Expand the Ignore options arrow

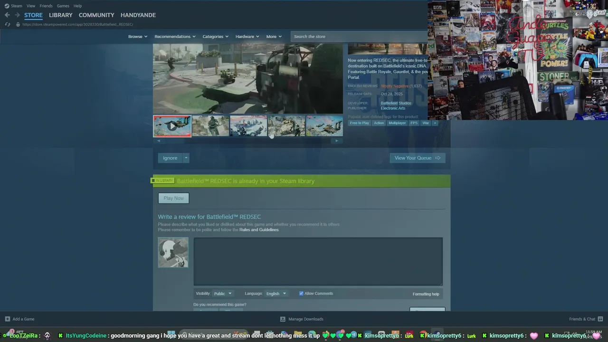186,158
